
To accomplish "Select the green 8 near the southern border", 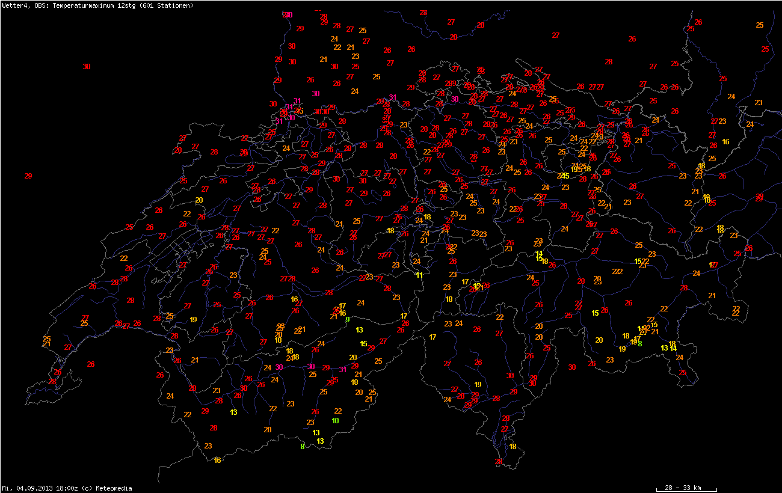I will pos(303,446).
